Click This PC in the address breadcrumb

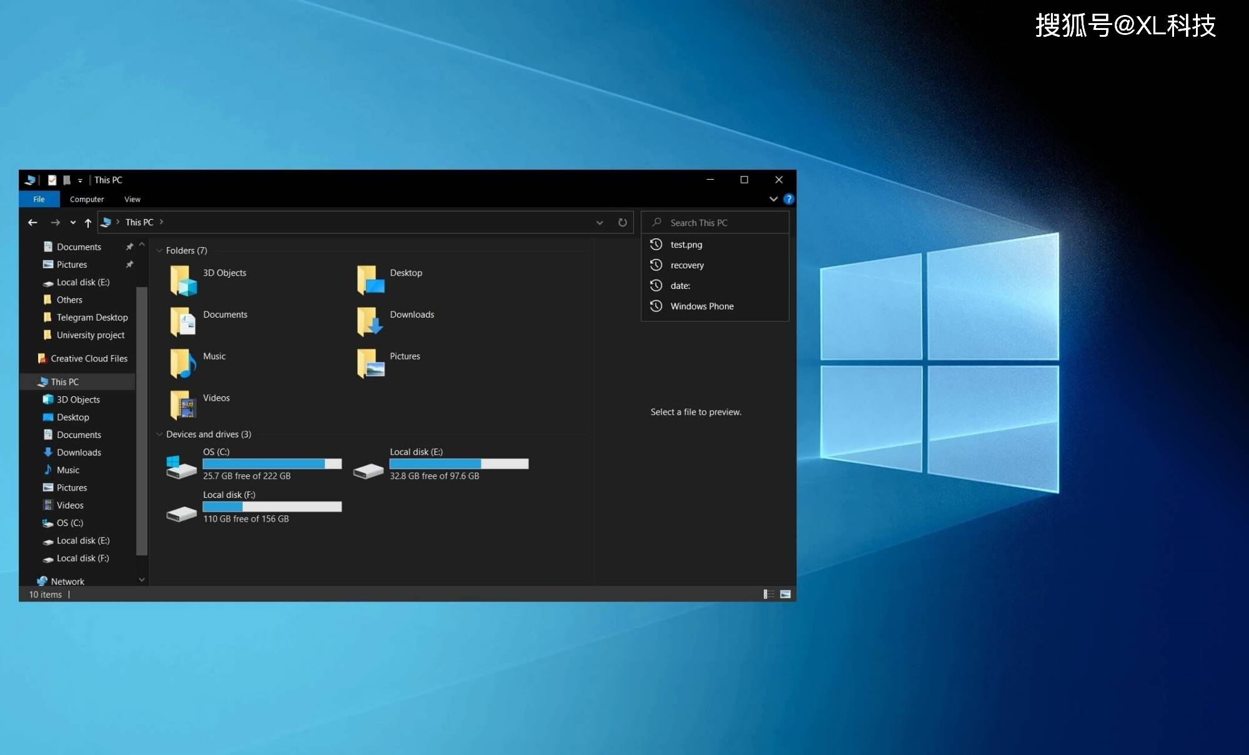(139, 222)
